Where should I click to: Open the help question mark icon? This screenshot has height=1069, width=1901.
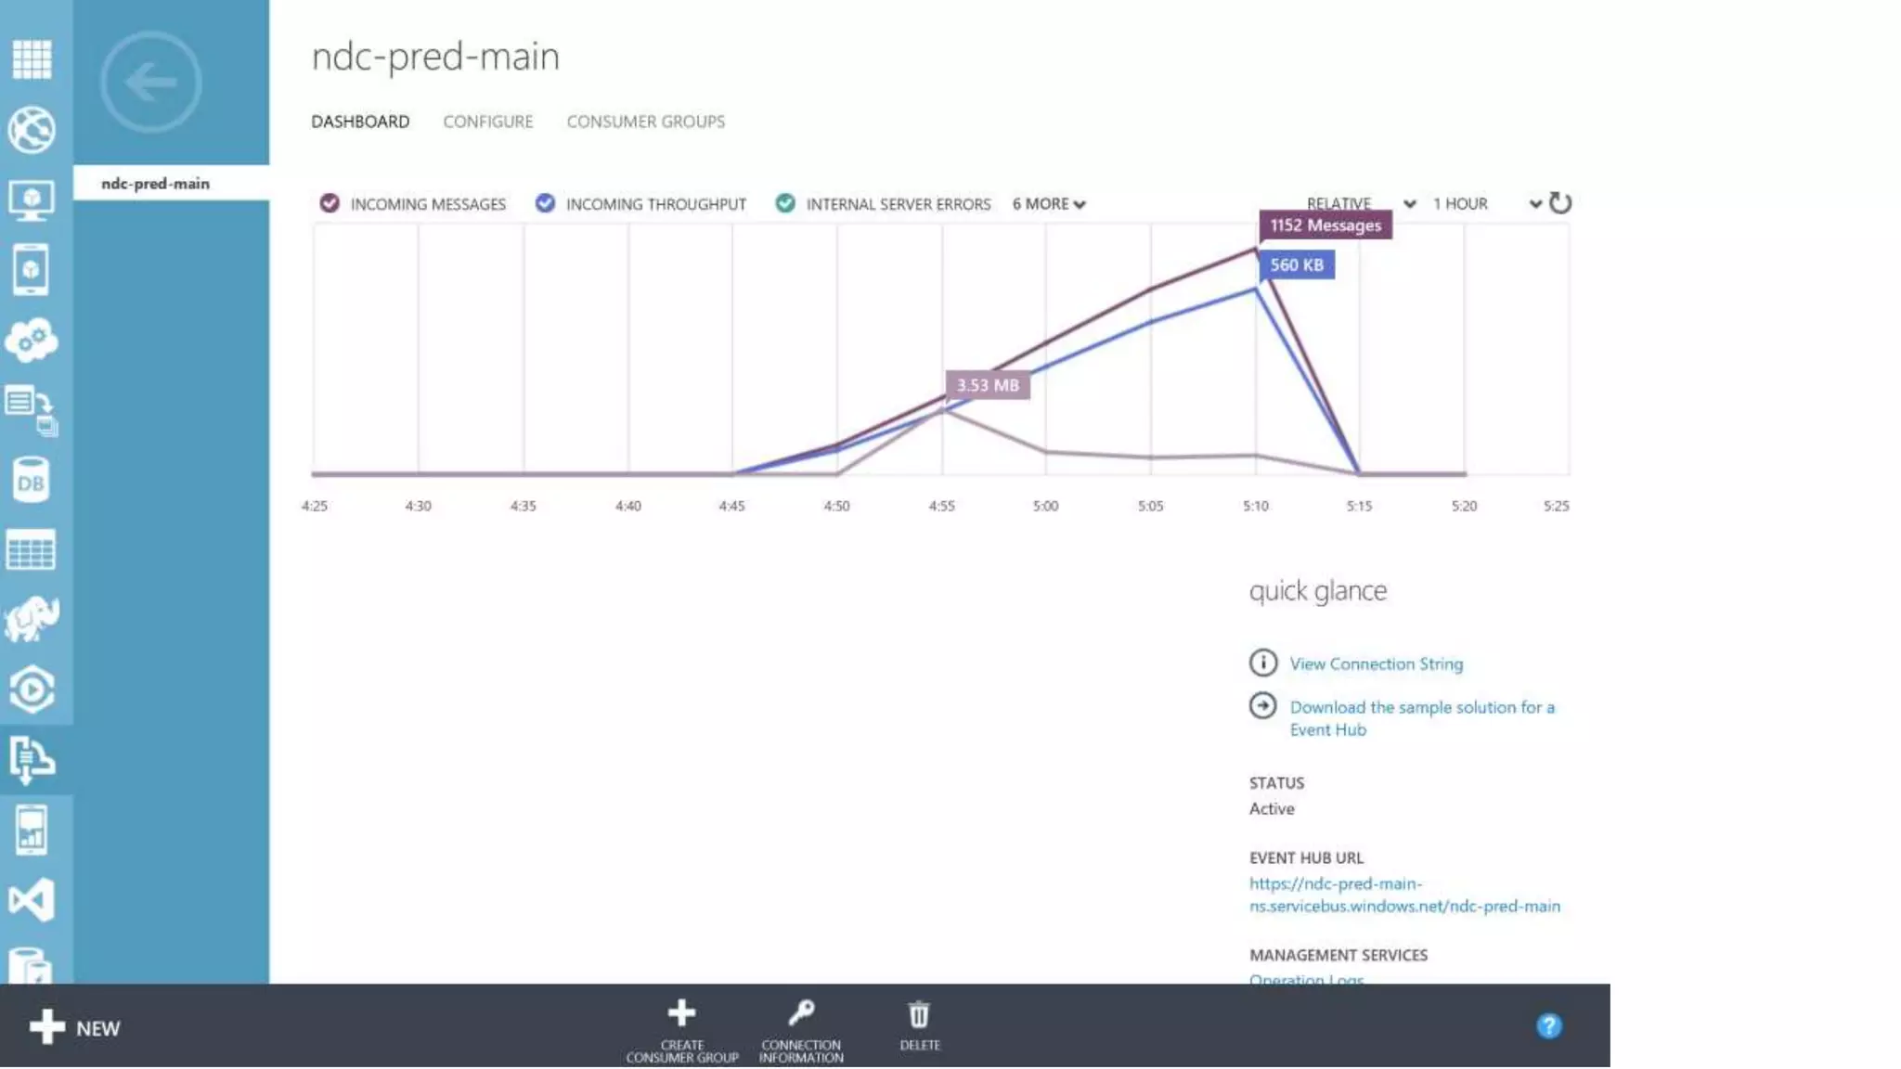1548,1025
